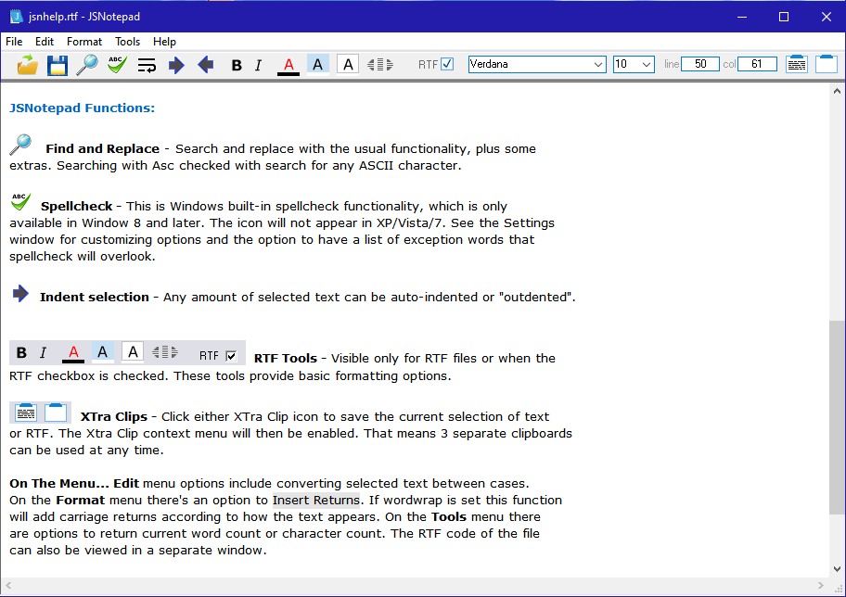The image size is (846, 597).
Task: Click the down arrow of the vertical scrollbar
Action: (837, 568)
